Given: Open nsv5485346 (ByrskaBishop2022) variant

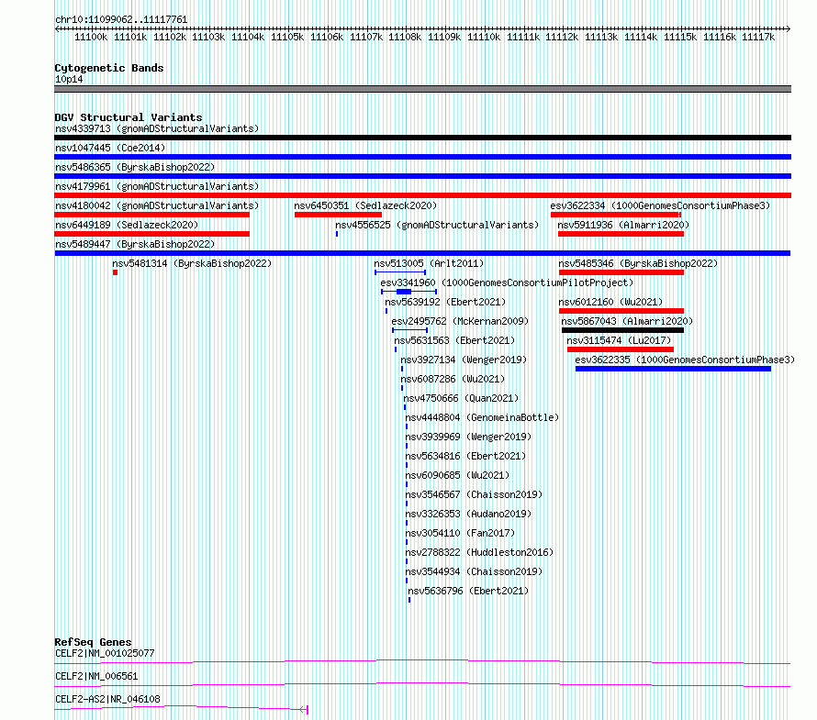Looking at the screenshot, I should coord(638,263).
